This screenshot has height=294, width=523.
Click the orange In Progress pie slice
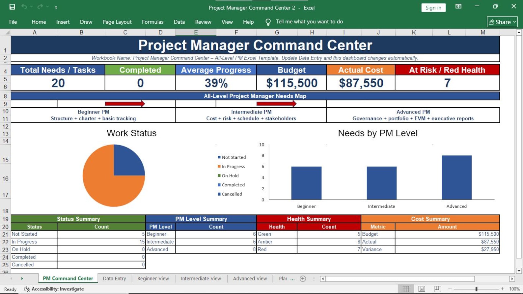coord(104,184)
